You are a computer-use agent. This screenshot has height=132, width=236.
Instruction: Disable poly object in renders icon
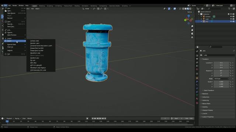(233, 22)
